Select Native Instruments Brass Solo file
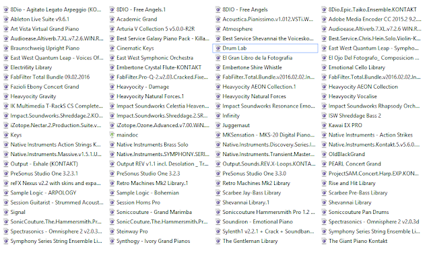This screenshot has height=253, width=431. coord(152,145)
